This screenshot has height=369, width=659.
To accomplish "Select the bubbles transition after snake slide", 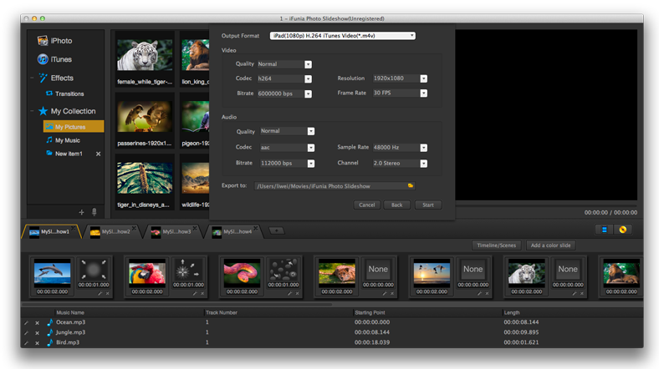I will [x=284, y=270].
